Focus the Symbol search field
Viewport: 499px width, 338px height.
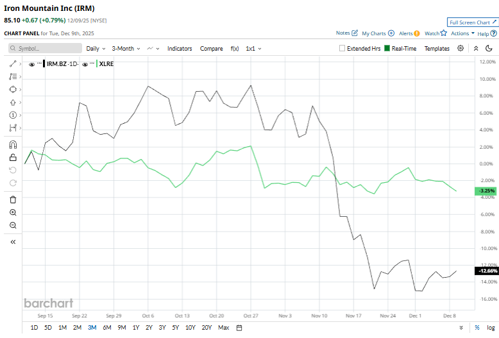45,48
